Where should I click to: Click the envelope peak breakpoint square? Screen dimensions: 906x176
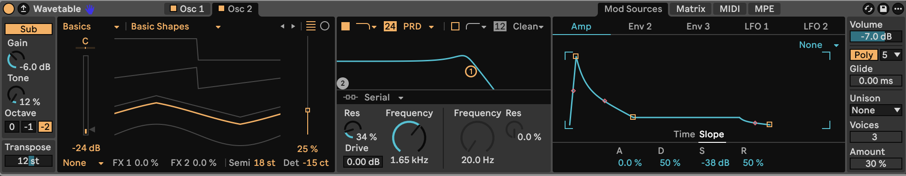pyautogui.click(x=576, y=56)
